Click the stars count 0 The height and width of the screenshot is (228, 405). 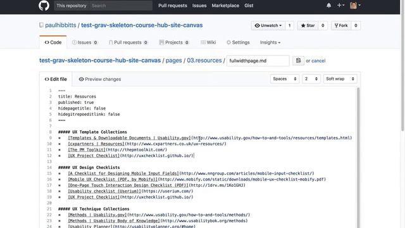pos(323,25)
